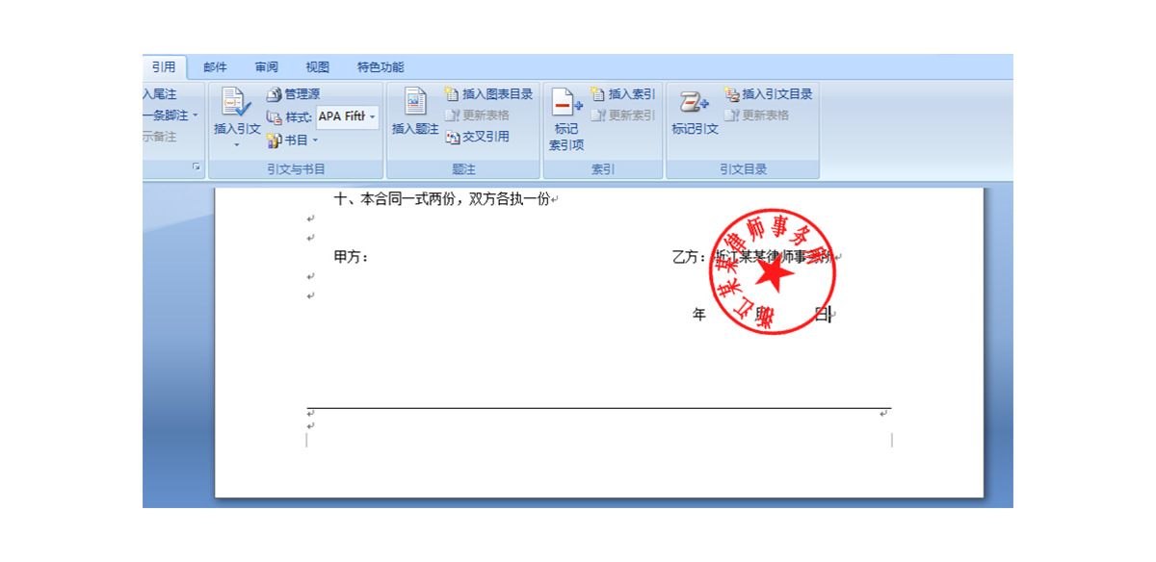Select the red seal stamp image
This screenshot has width=1156, height=562.
click(773, 272)
